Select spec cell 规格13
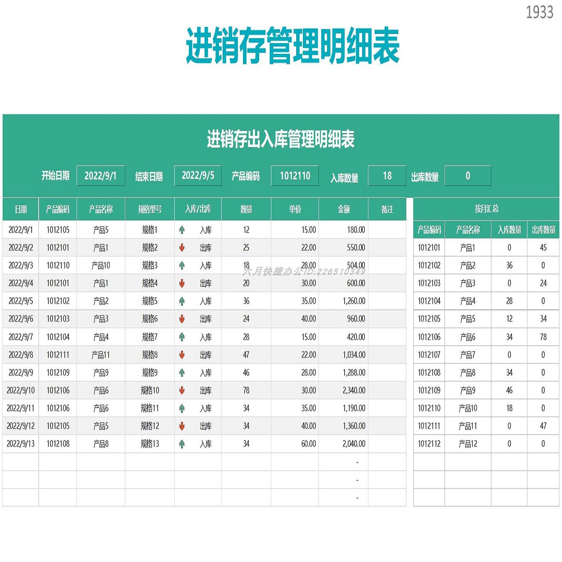The image size is (562, 562). (150, 444)
